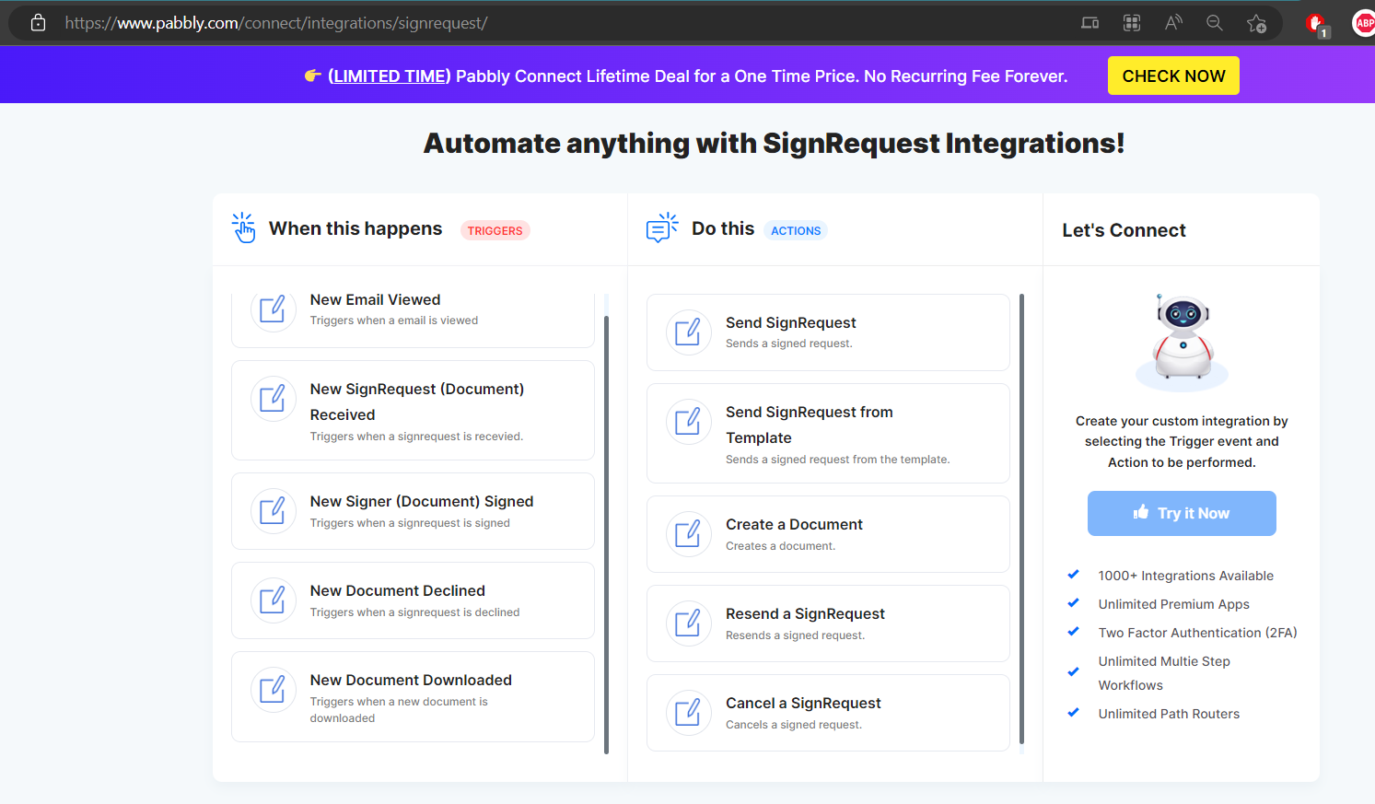Screen dimensions: 1375x804
Task: Click the CHECK NOW button
Action: pos(1173,76)
